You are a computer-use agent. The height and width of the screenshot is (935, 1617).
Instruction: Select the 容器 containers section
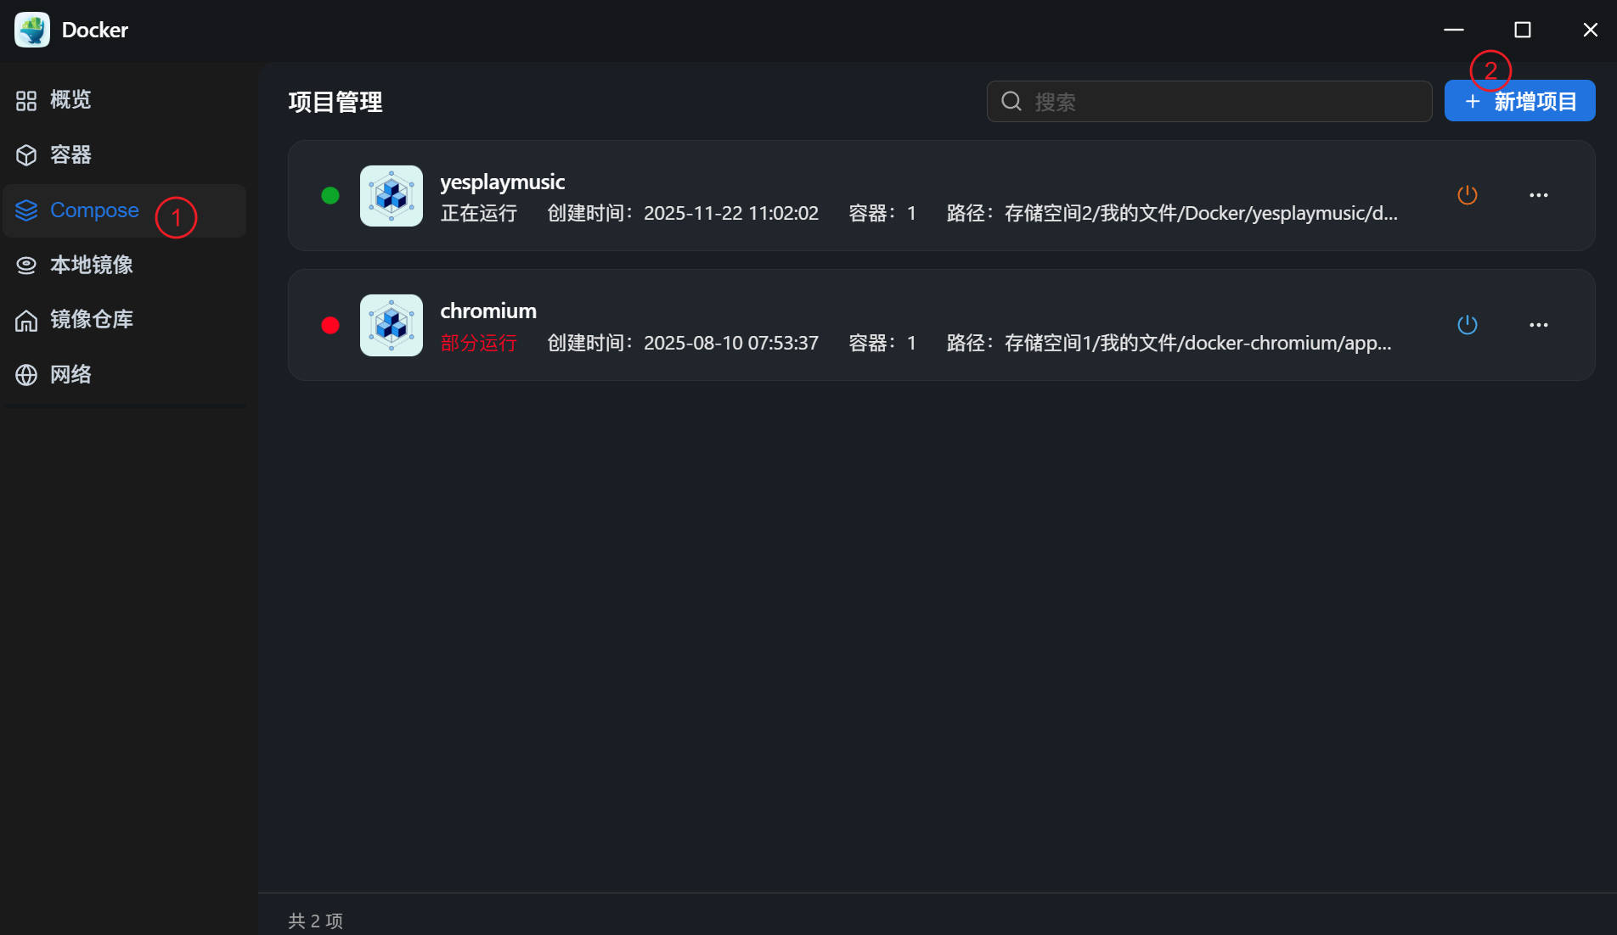coord(71,155)
